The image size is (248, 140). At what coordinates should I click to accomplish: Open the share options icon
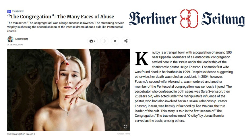[126, 41]
